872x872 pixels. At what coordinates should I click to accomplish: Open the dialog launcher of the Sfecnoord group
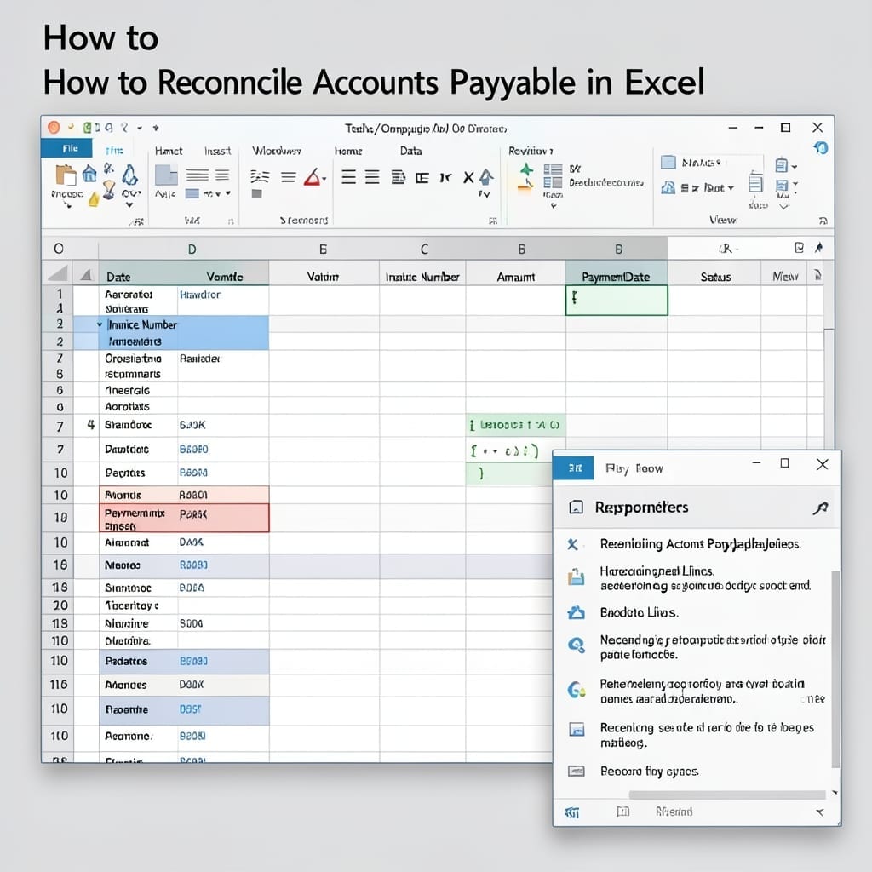point(492,221)
